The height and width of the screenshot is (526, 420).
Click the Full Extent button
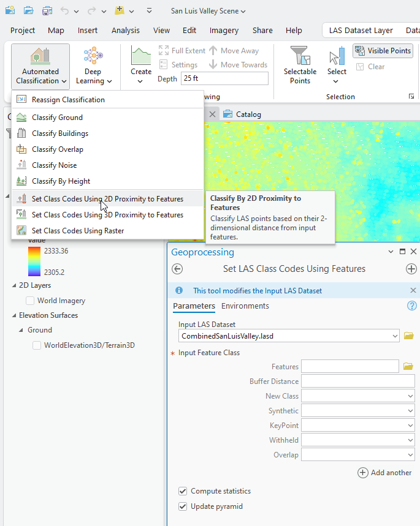pyautogui.click(x=181, y=51)
